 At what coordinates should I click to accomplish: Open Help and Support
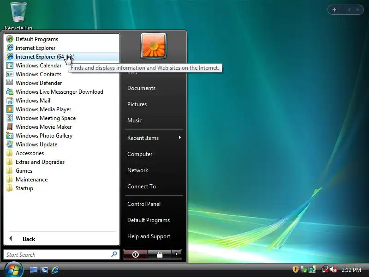tap(149, 236)
